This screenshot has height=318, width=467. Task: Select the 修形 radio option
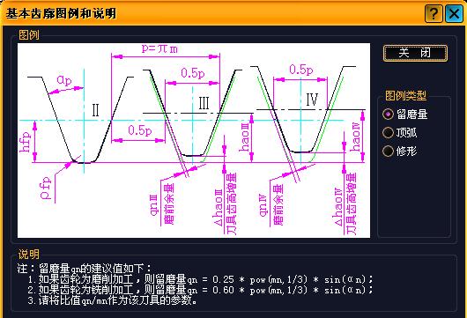click(400, 151)
